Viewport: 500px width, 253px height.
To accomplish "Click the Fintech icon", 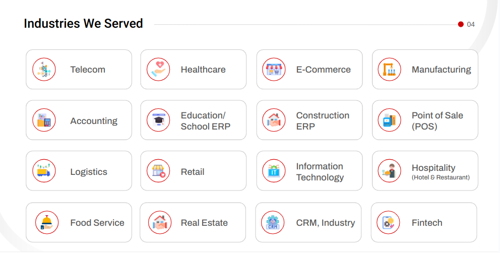I will 388,222.
